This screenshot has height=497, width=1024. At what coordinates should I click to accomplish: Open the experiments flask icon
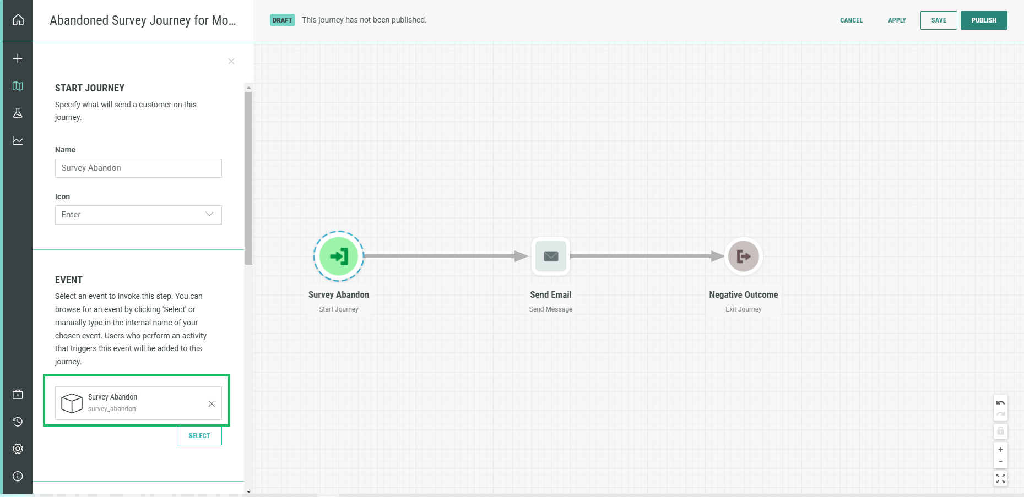point(18,113)
